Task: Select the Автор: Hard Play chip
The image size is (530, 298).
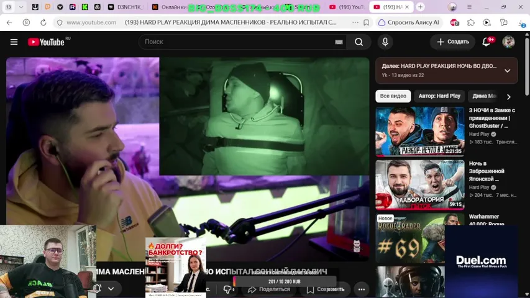Action: click(x=439, y=96)
